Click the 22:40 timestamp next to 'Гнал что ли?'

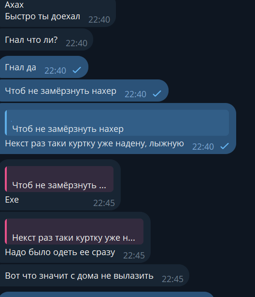76,43
